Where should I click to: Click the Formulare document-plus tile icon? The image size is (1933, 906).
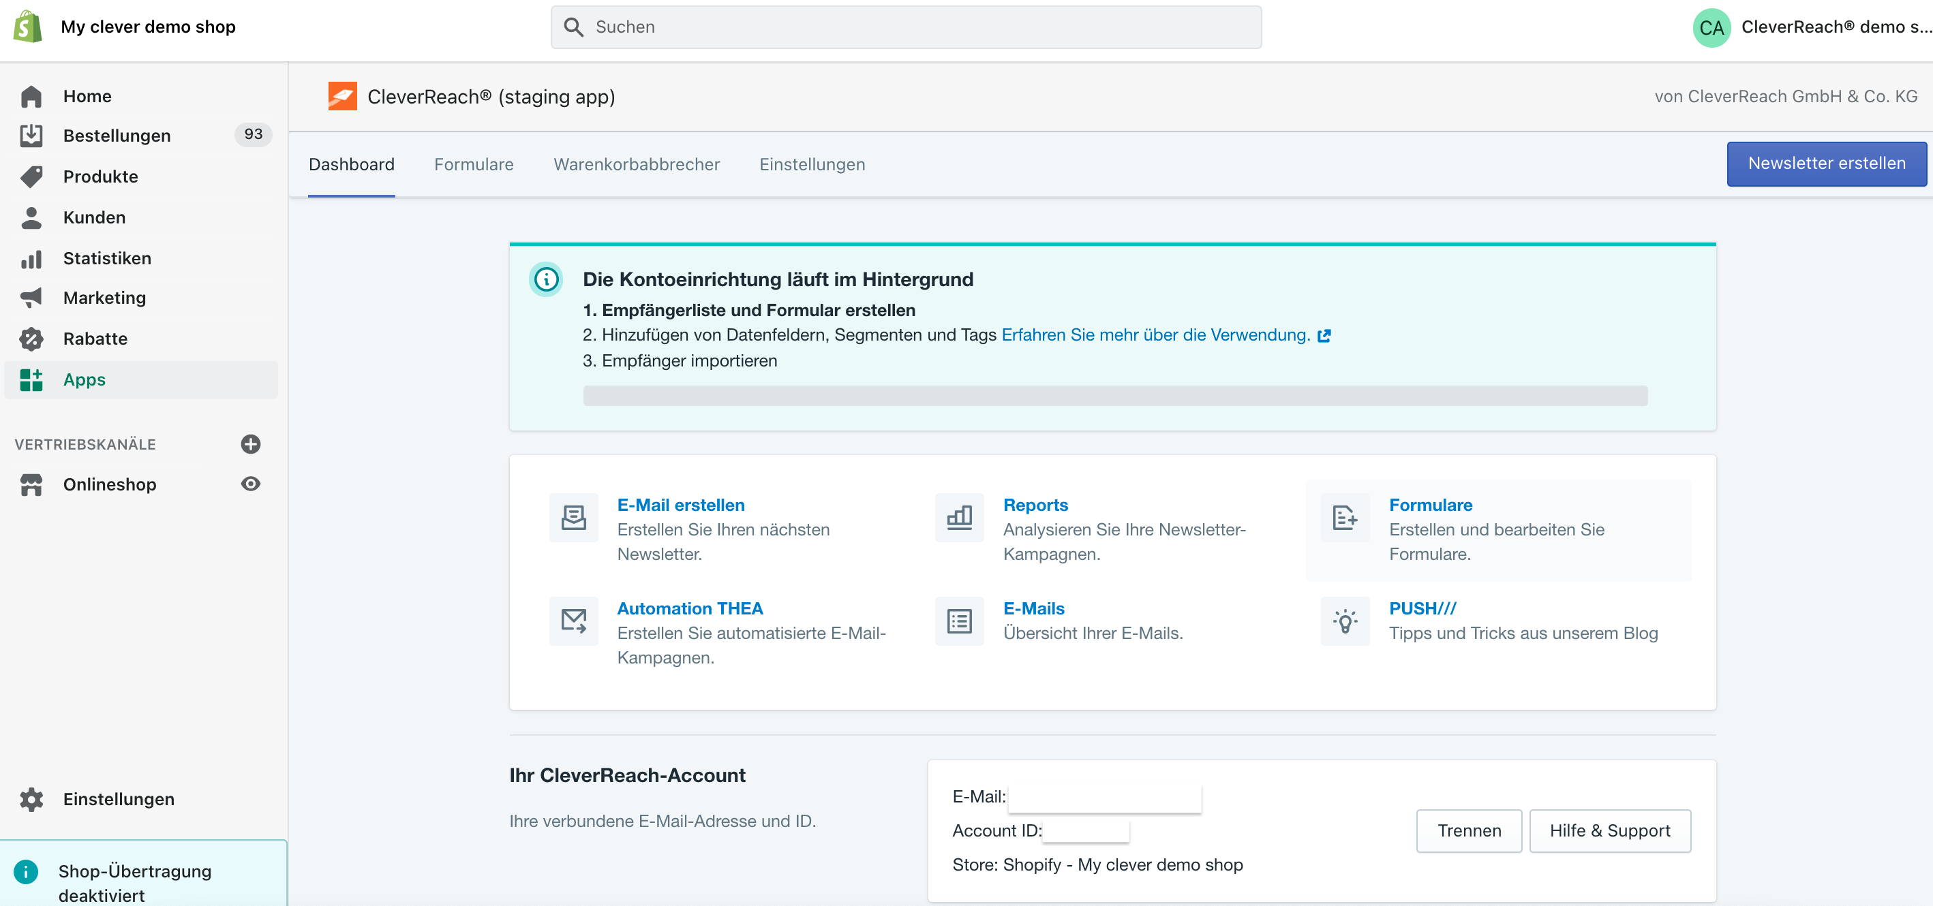[1345, 518]
